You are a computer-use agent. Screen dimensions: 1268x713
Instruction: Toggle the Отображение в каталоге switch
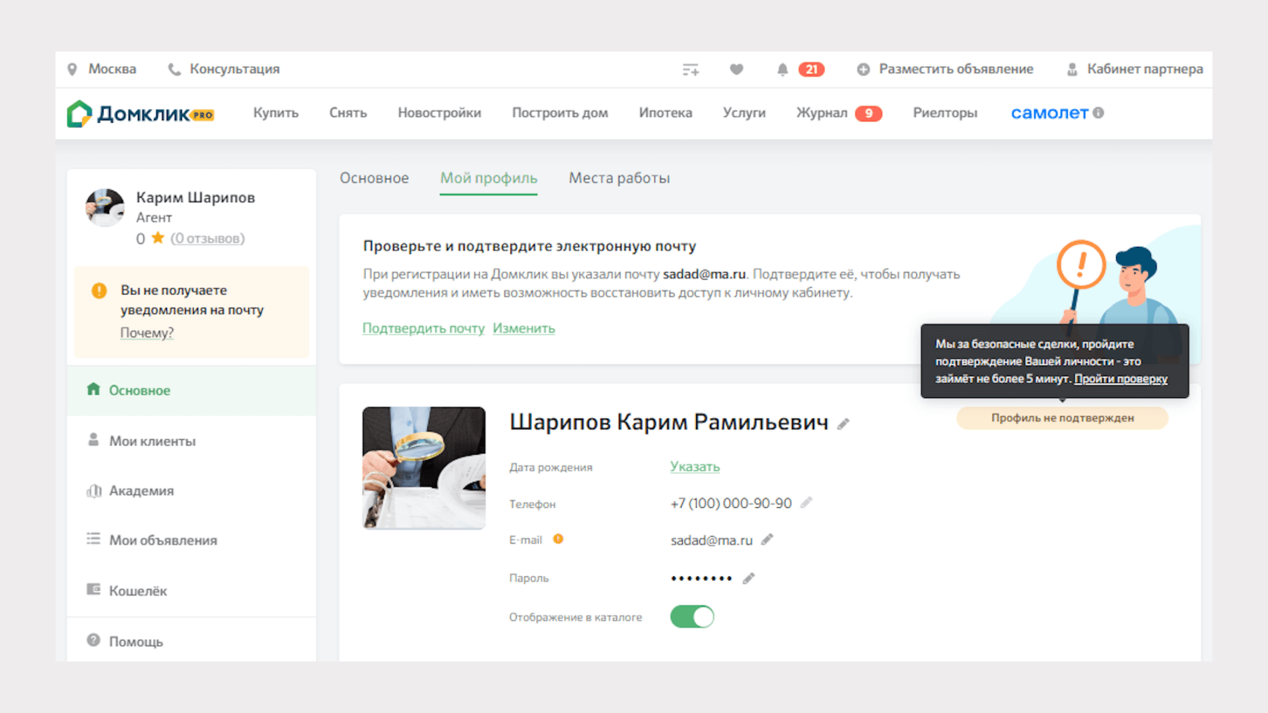click(692, 617)
